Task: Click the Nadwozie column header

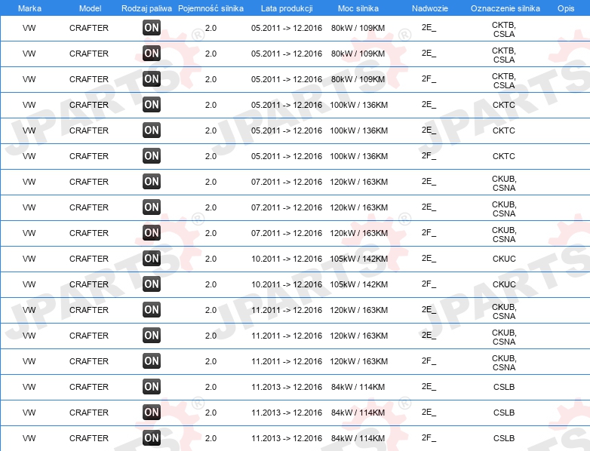Action: pyautogui.click(x=430, y=8)
